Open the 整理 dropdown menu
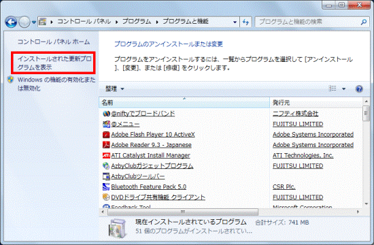This screenshot has width=374, height=245. (x=115, y=89)
